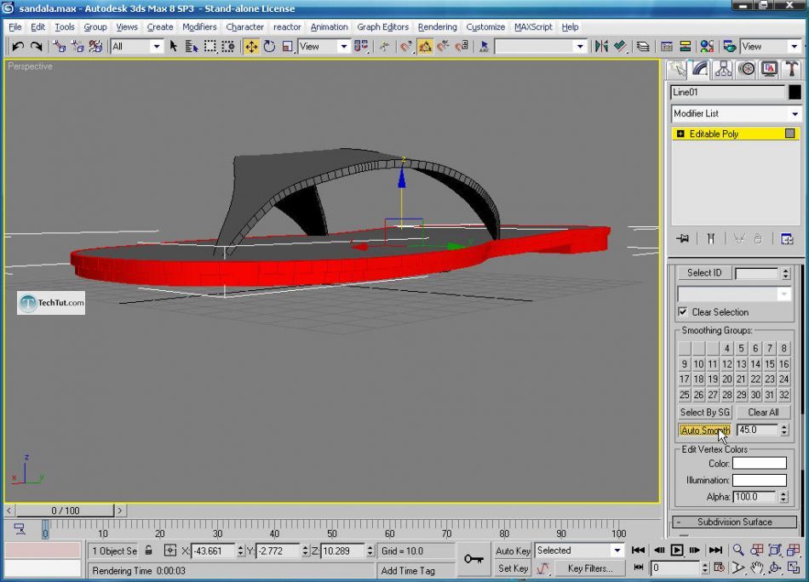
Task: Switch to the Hierarchy command panel tab
Action: pyautogui.click(x=723, y=70)
